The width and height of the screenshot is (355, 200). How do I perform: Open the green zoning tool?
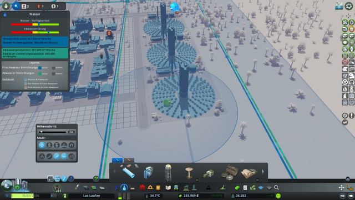click(x=94, y=188)
